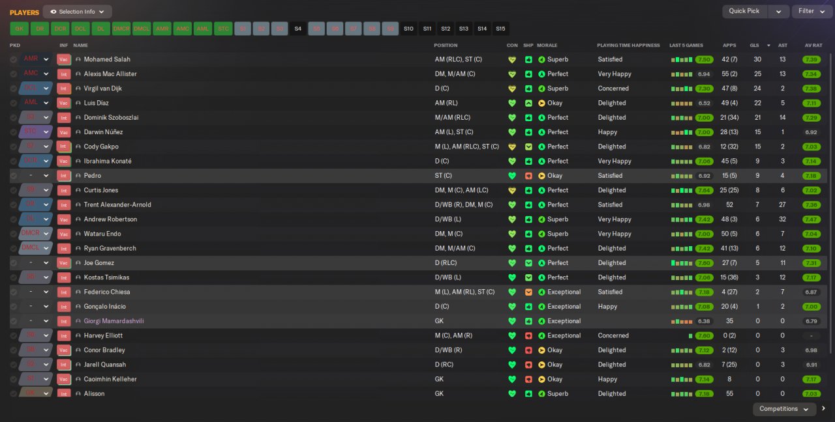Click Gonçalo Inácio's morale icon
The width and height of the screenshot is (835, 422).
(541, 307)
